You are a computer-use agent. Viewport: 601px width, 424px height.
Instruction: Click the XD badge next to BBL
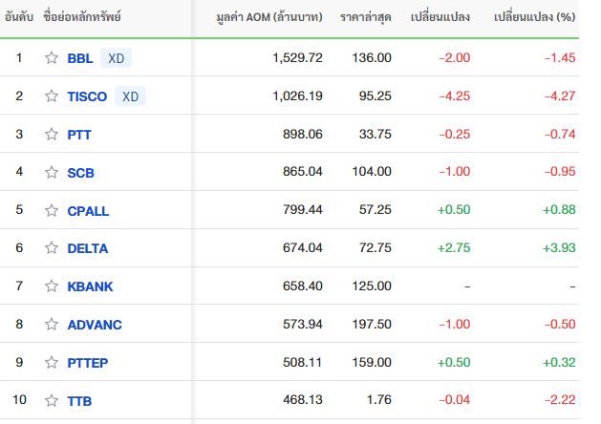(x=117, y=58)
